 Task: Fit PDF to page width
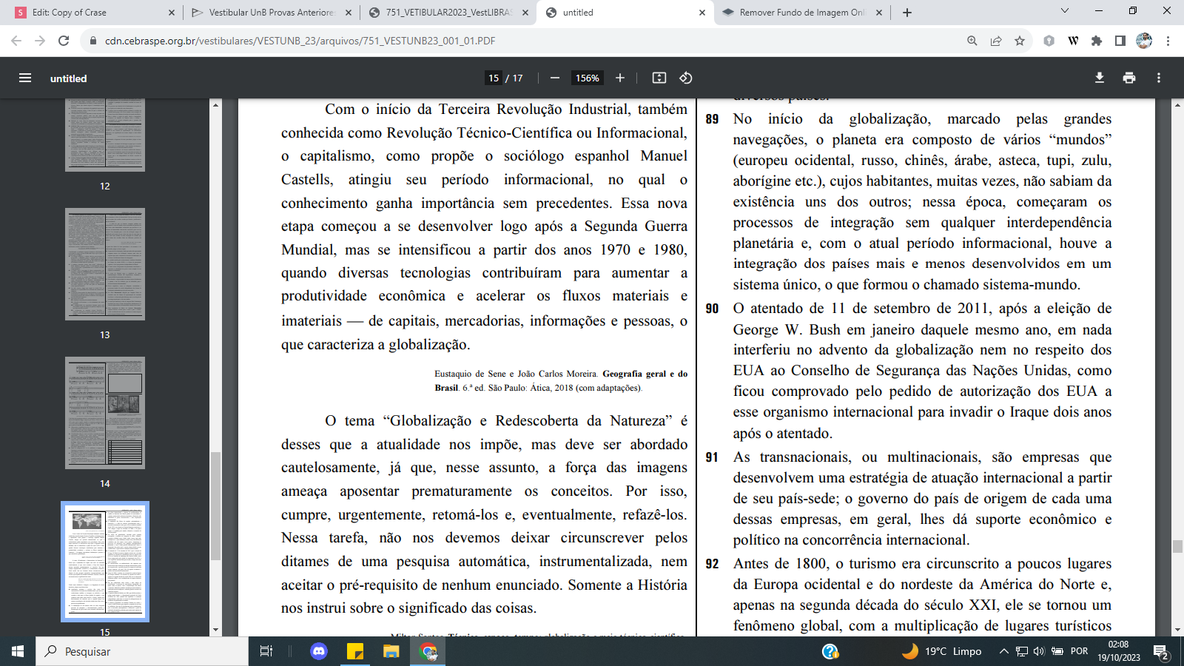click(659, 78)
